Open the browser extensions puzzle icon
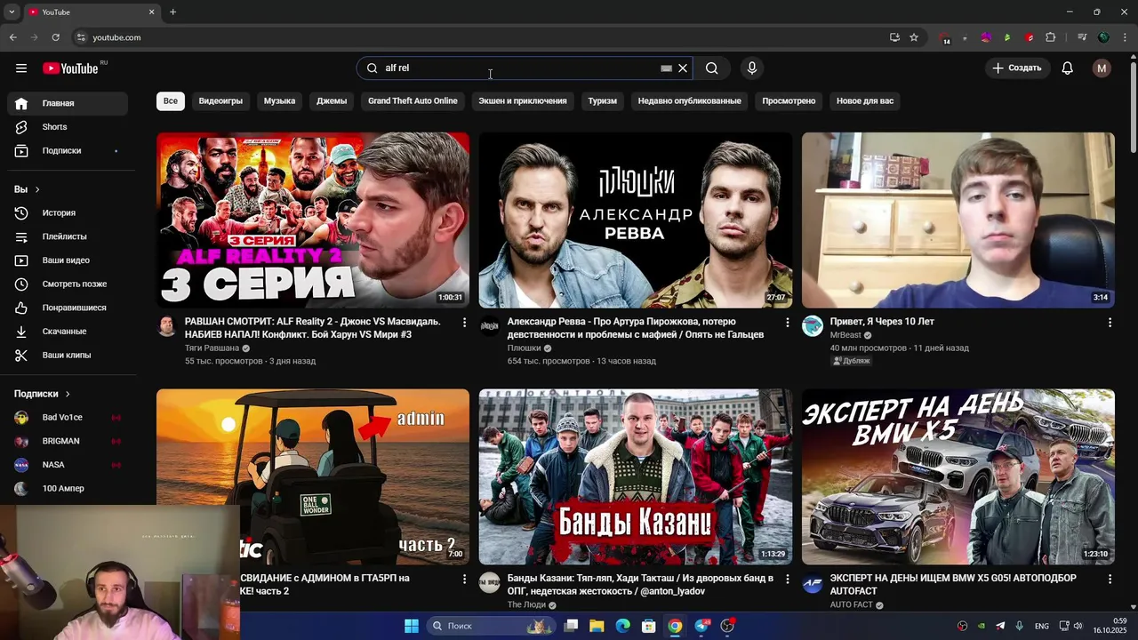This screenshot has height=640, width=1138. (x=1051, y=37)
